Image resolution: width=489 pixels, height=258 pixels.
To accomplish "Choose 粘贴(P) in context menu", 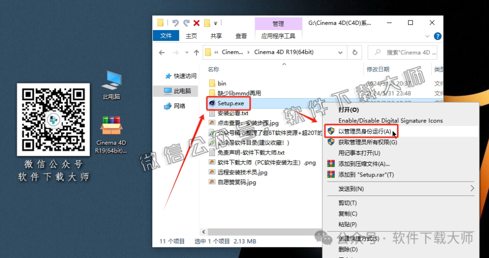I will [348, 224].
